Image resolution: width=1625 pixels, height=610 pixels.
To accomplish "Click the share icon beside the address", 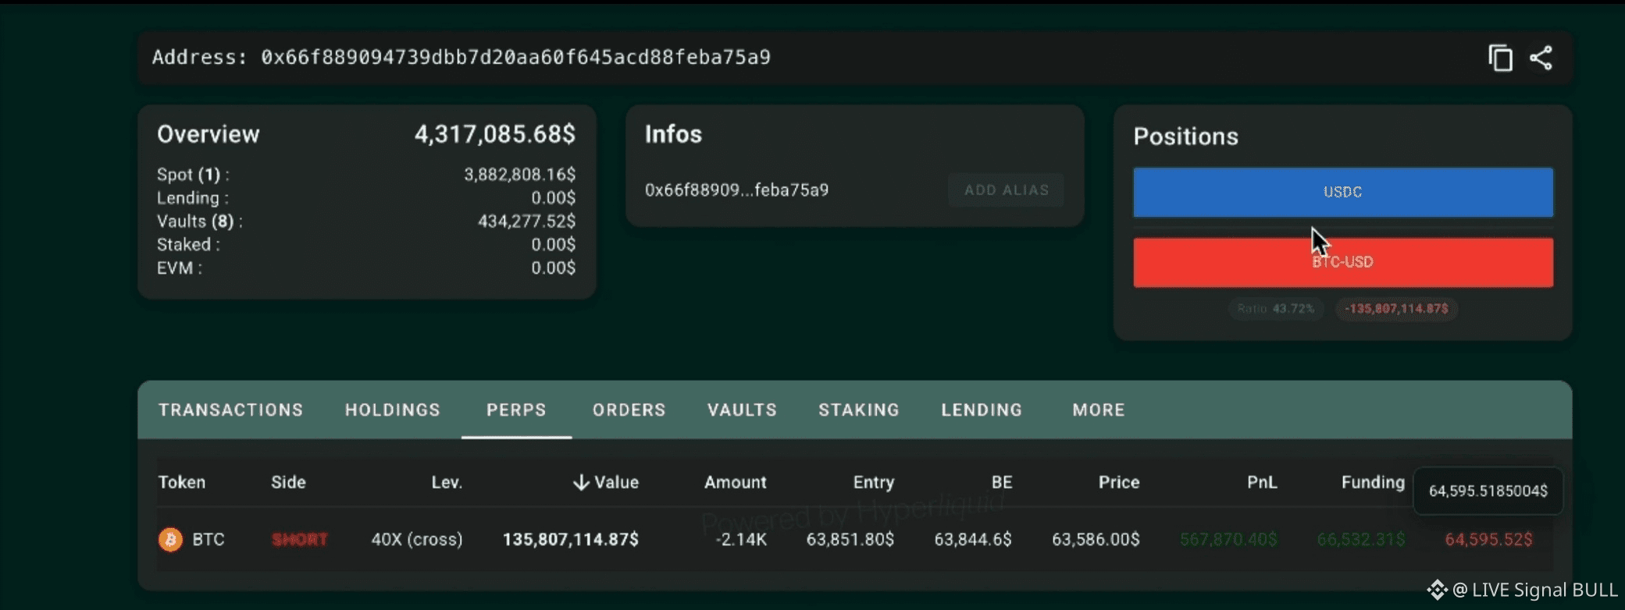I will pyautogui.click(x=1541, y=58).
